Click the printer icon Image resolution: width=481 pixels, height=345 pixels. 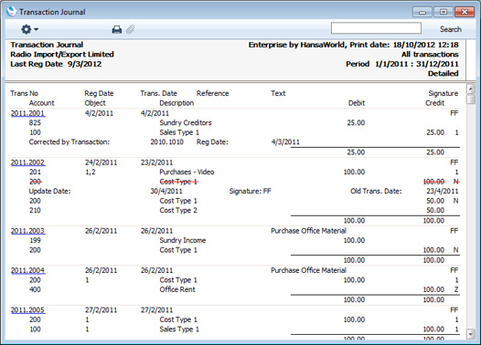116,29
